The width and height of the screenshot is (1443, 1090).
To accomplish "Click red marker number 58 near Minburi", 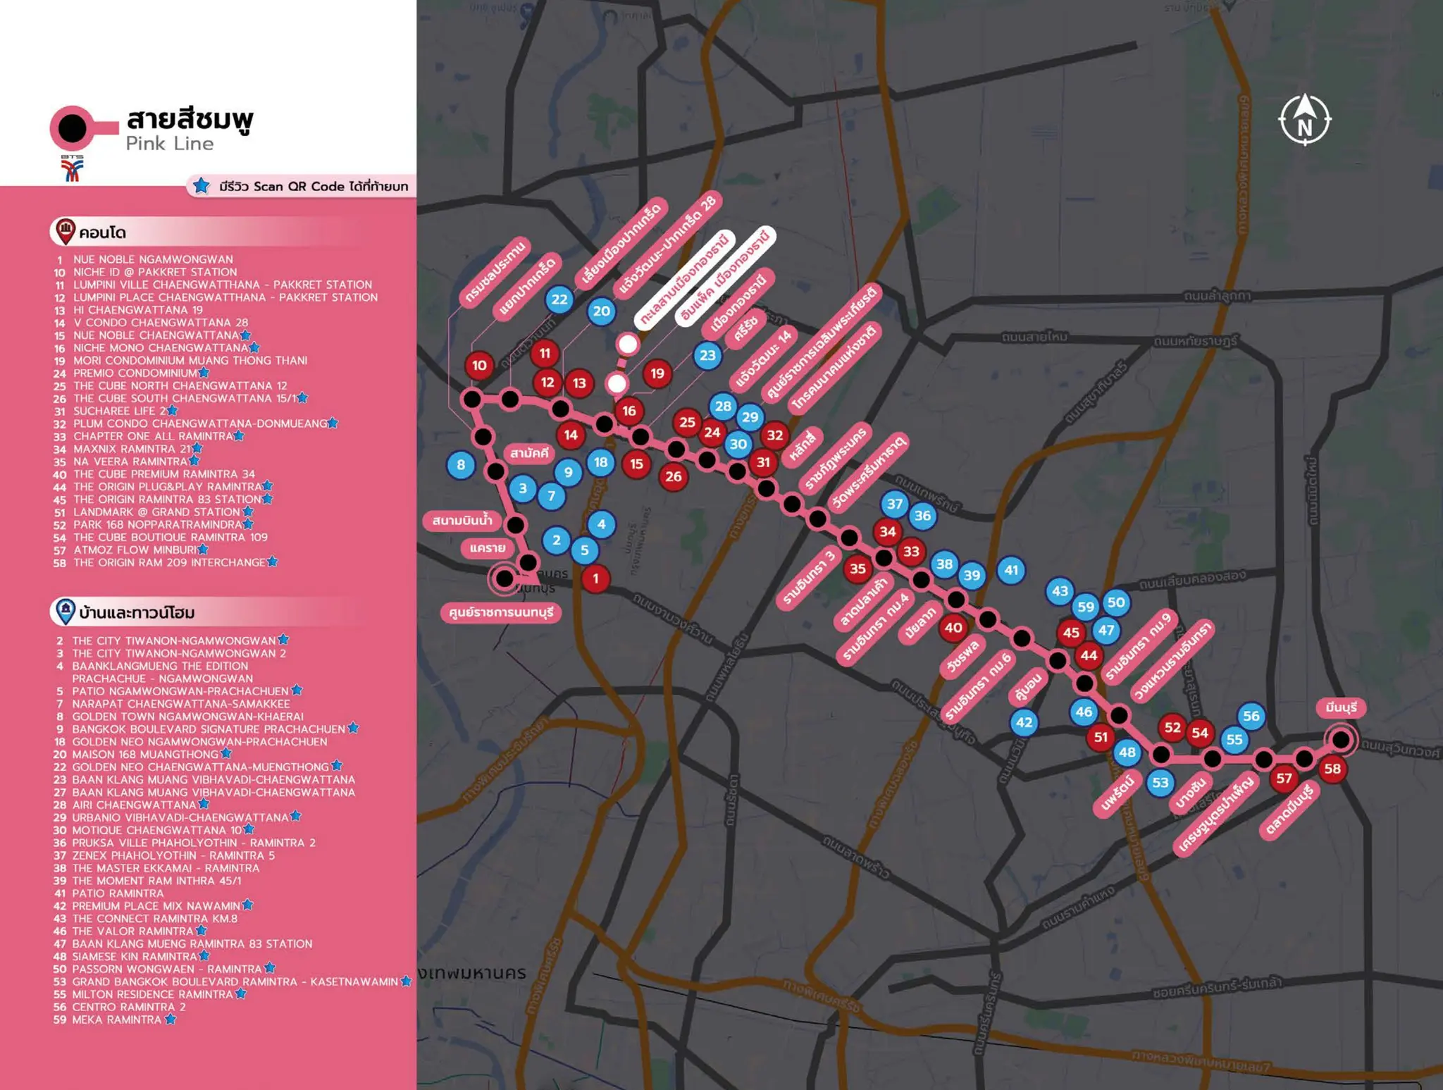I will 1332,769.
